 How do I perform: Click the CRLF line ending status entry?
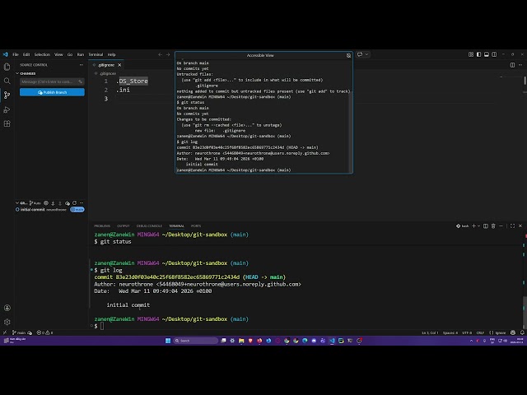click(x=480, y=332)
